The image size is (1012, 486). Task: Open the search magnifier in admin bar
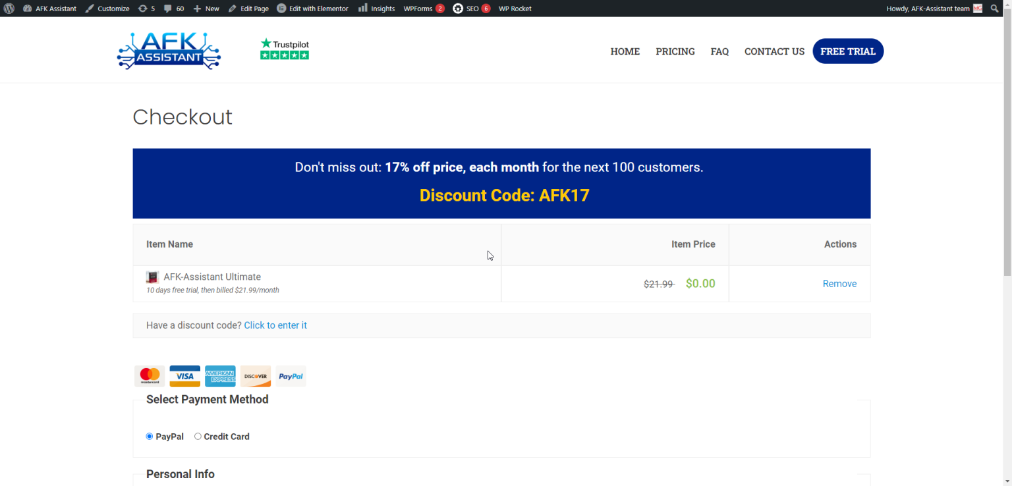pos(994,9)
